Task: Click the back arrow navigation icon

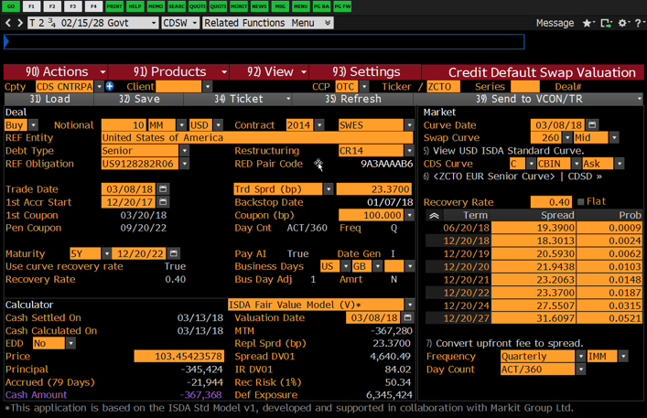Action: [8, 23]
